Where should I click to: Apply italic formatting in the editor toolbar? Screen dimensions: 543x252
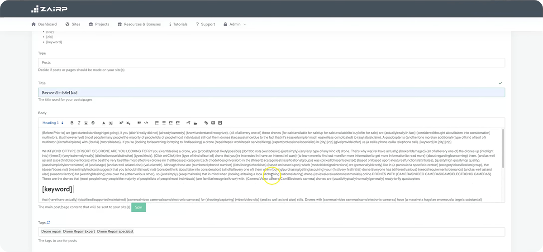[x=79, y=123]
